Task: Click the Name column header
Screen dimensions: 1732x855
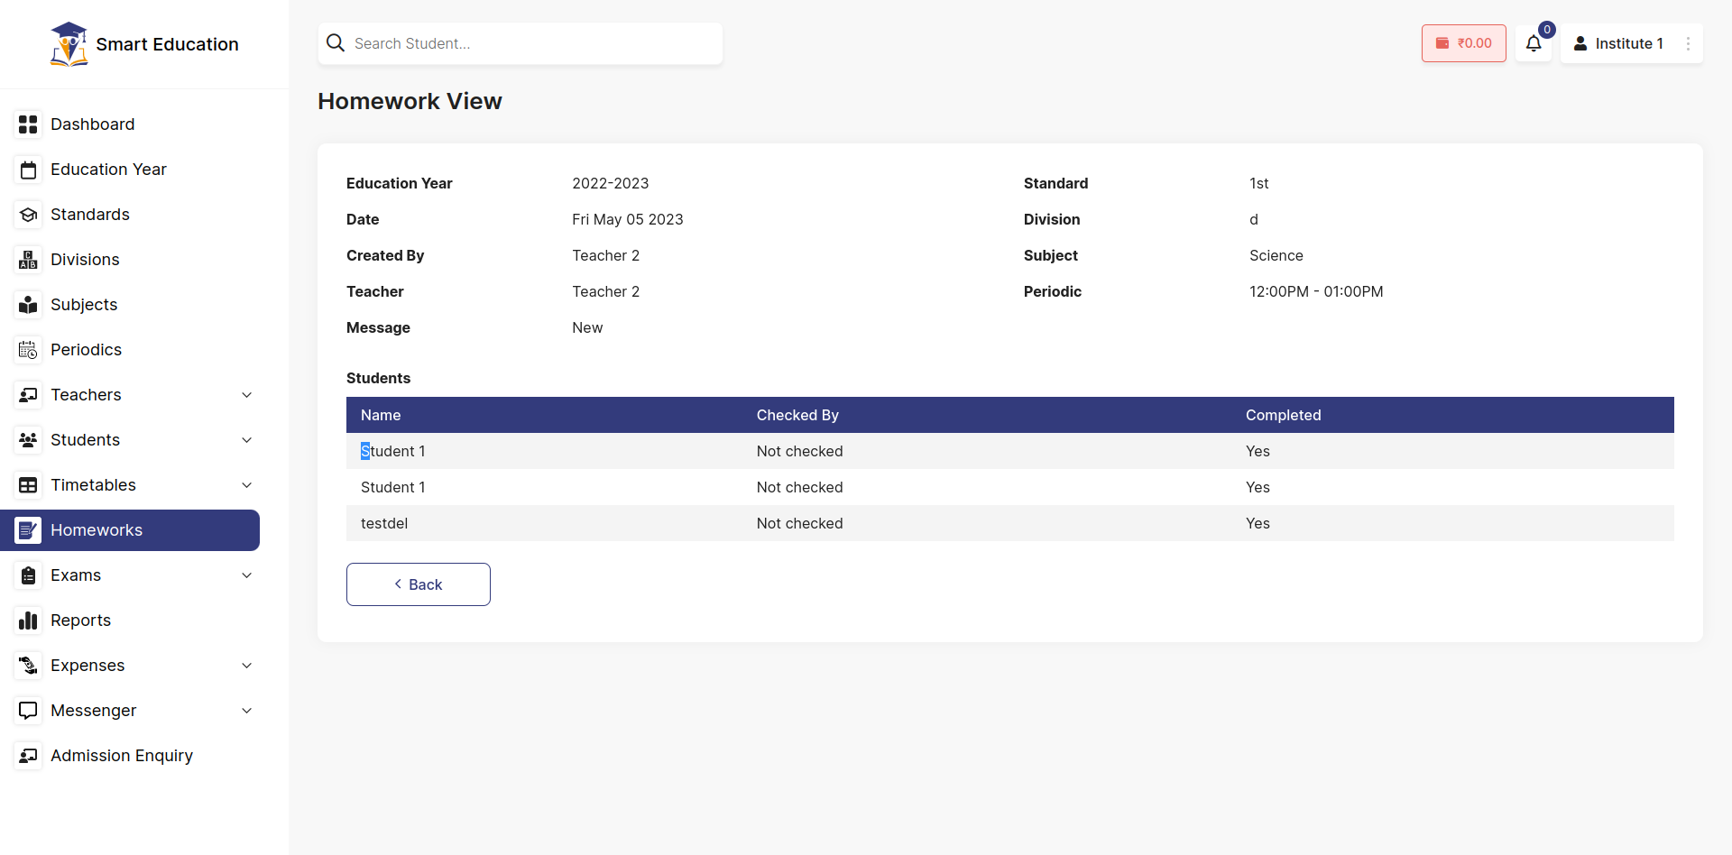Action: pyautogui.click(x=381, y=415)
